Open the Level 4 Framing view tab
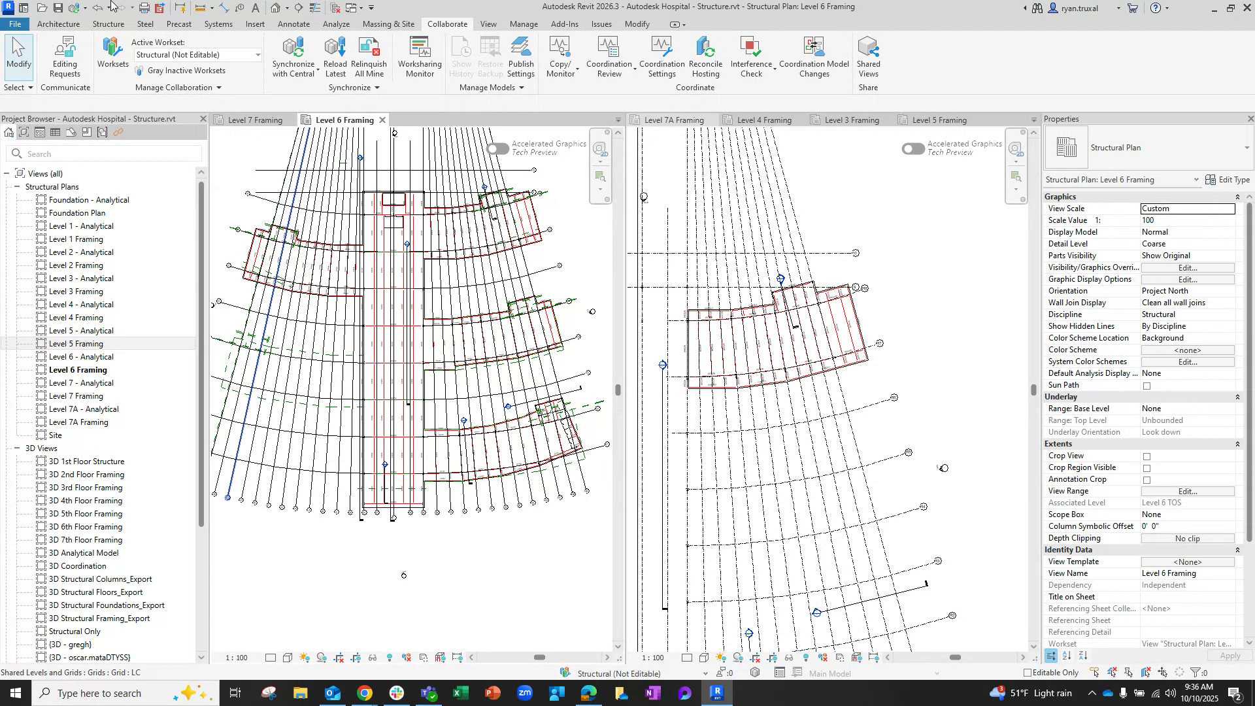Screen dimensions: 1255x706 [x=763, y=120]
